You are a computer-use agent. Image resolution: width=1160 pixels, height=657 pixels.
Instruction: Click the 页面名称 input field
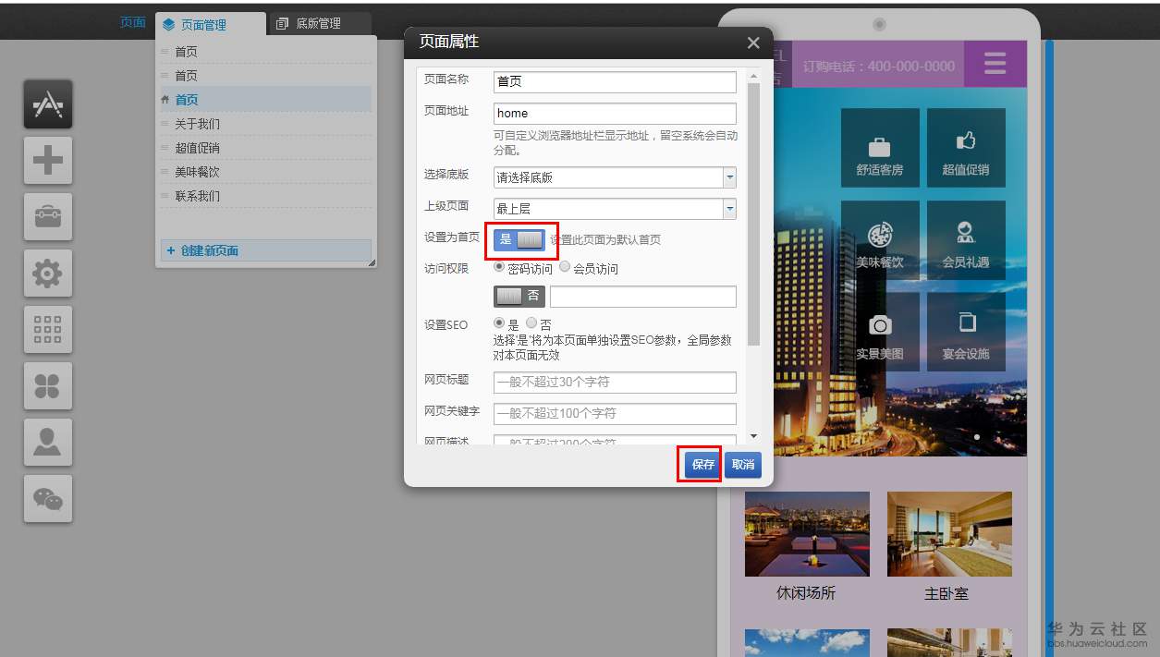pos(615,81)
